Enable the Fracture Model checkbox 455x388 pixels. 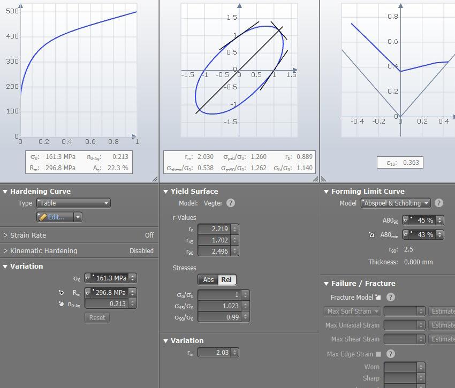tap(378, 297)
